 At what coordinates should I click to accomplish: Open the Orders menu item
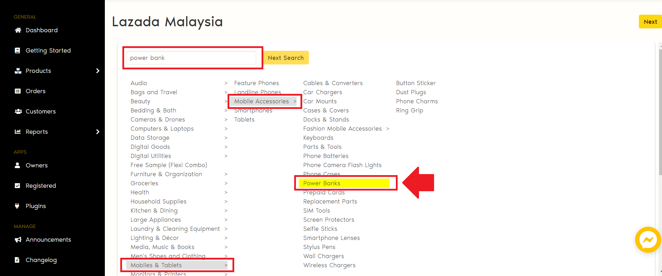35,91
